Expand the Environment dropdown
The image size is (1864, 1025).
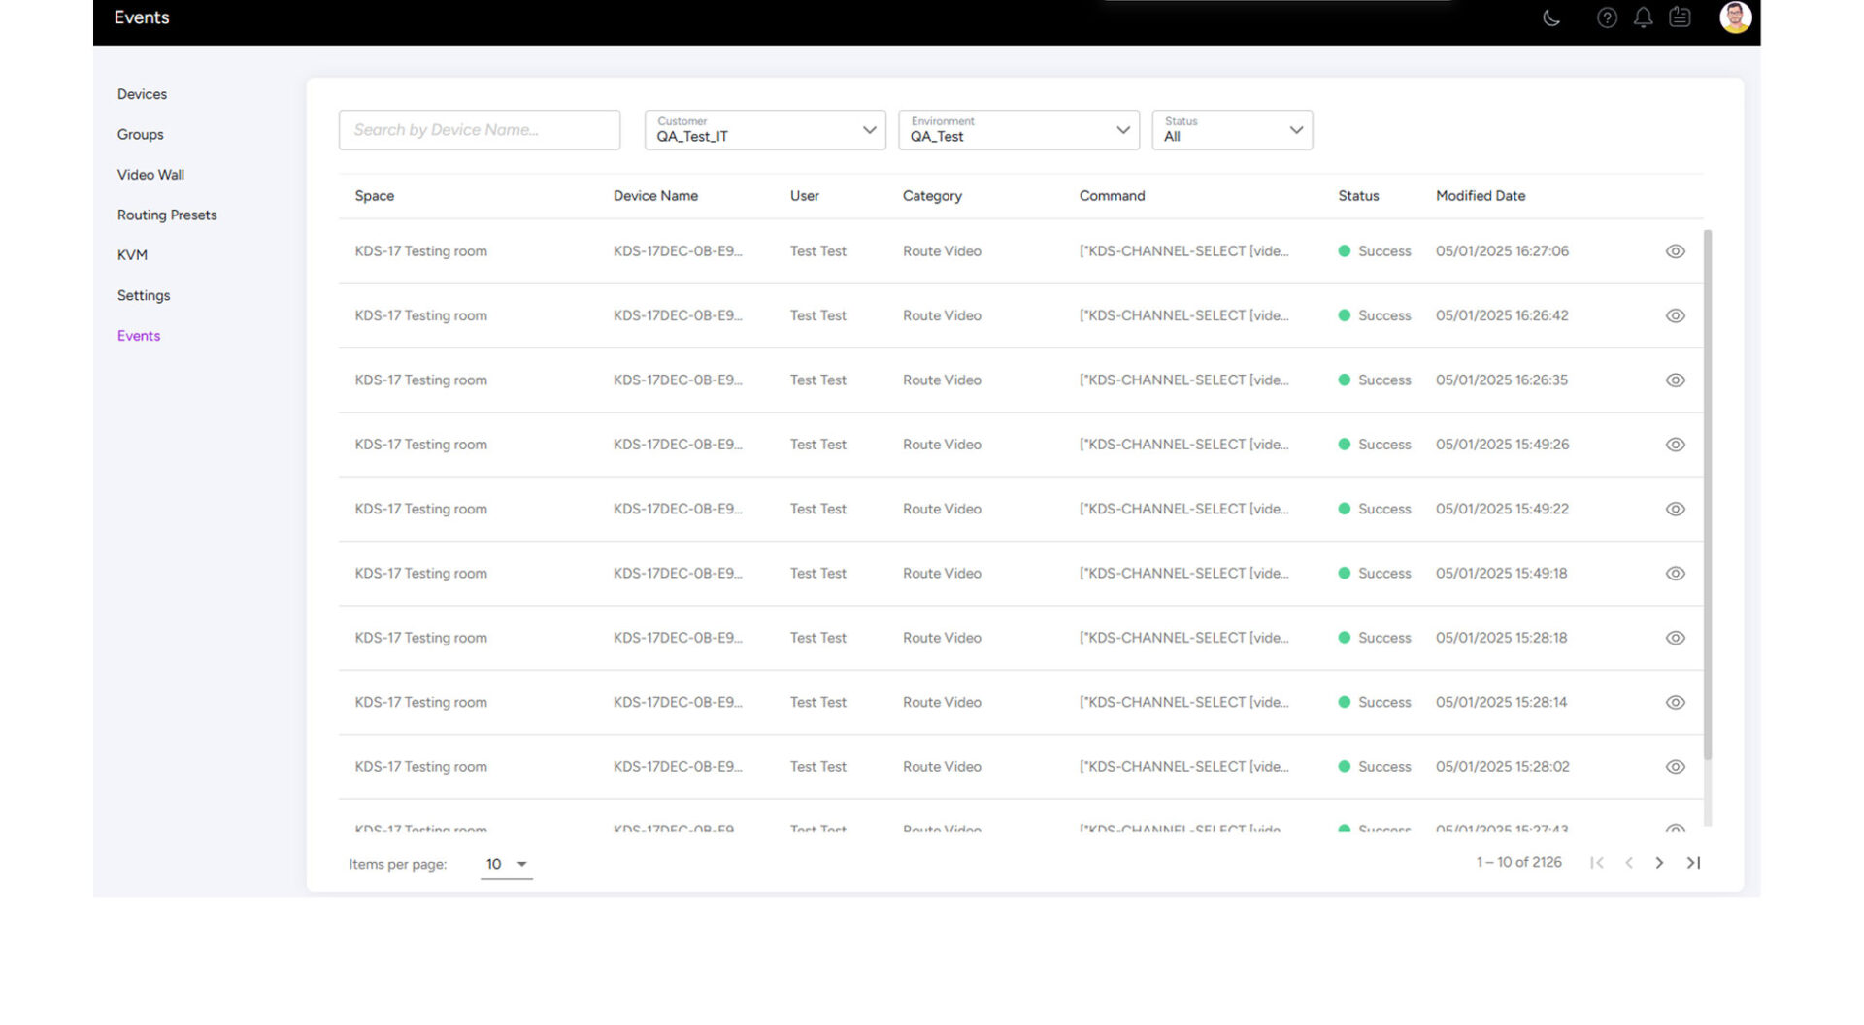1018,130
